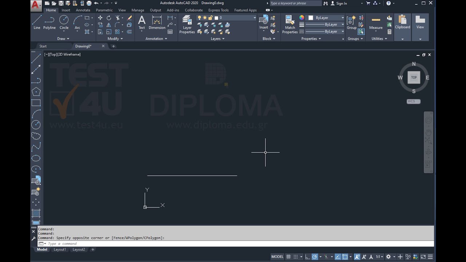The width and height of the screenshot is (466, 262).
Task: Click the Trim scissors tool
Action: pyautogui.click(x=118, y=18)
